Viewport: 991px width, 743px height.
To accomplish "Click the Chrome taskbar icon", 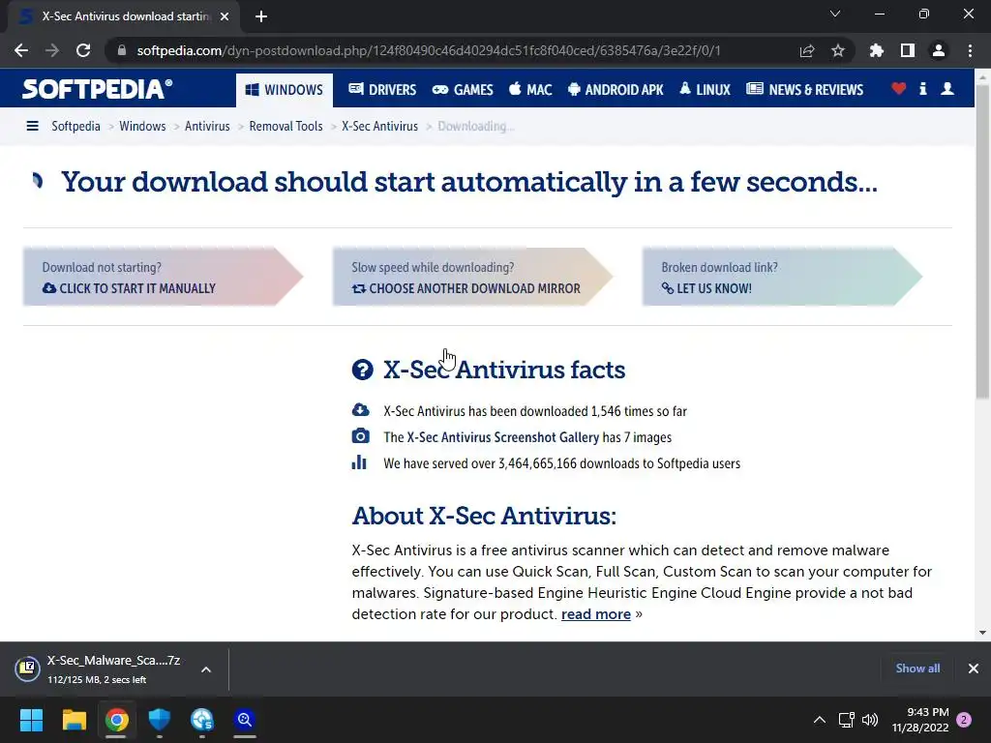I will coord(116,720).
